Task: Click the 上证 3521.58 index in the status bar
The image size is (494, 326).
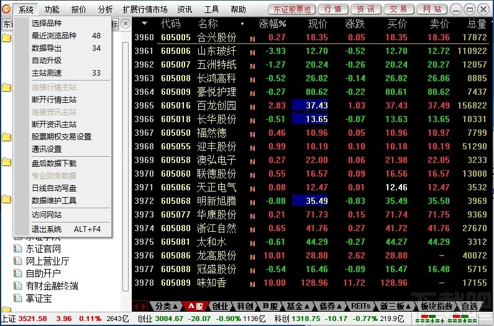Action: coord(65,319)
